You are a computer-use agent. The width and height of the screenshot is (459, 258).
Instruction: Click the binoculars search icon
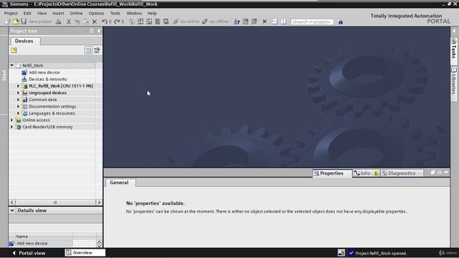coord(340,21)
